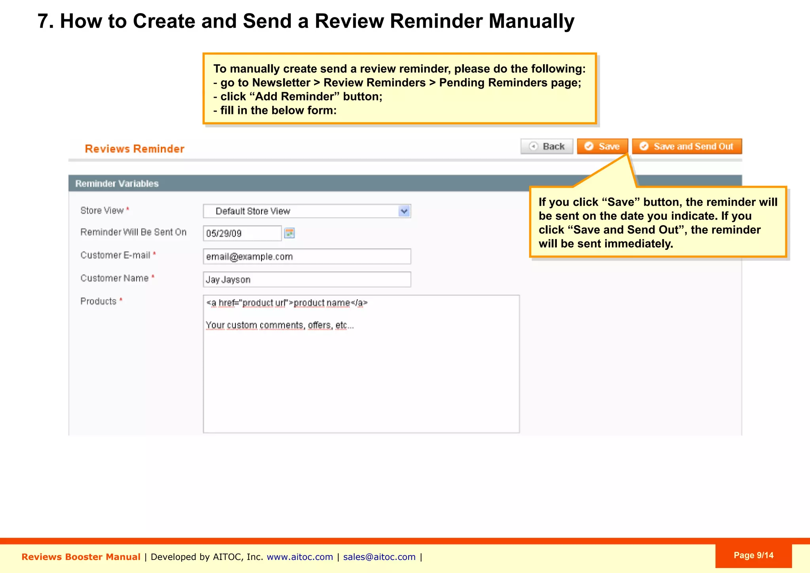Select the Reminder Variables section header

click(x=405, y=184)
